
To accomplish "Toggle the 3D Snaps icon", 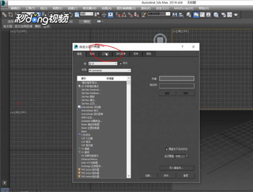I will click(118, 15).
